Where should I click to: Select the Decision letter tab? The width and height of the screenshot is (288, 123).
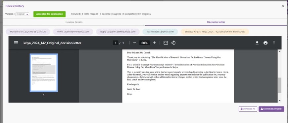click(216, 22)
